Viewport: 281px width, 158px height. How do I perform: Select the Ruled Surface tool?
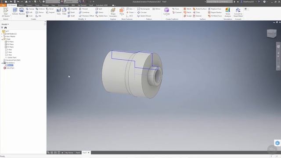tap(200, 9)
